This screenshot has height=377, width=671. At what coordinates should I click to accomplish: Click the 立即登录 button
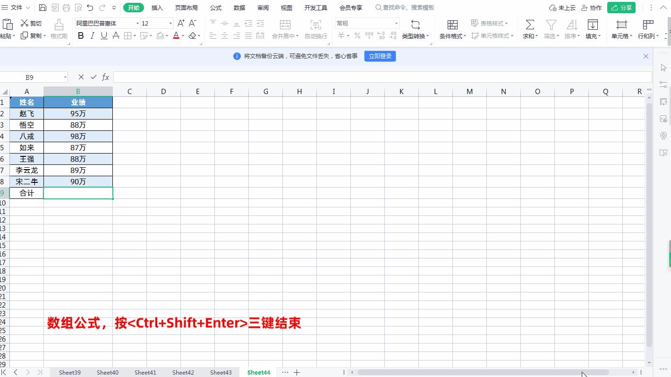pos(380,56)
